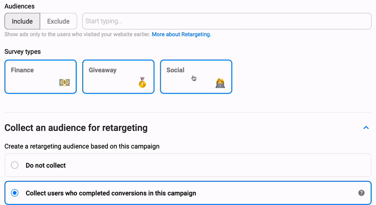
Task: Choose the Social survey type label
Action: point(175,70)
